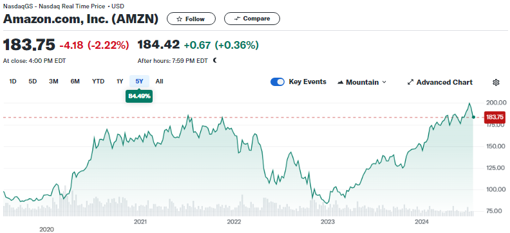This screenshot has height=233, width=510.
Task: Click the star icon in Follow button
Action: coord(179,19)
